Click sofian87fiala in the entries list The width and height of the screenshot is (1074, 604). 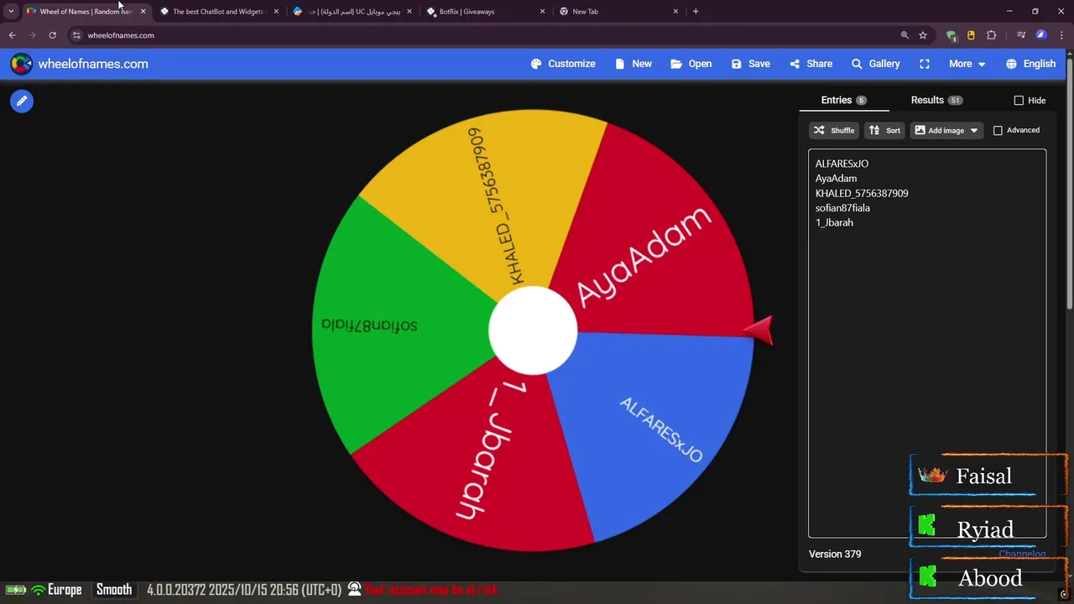(x=842, y=208)
